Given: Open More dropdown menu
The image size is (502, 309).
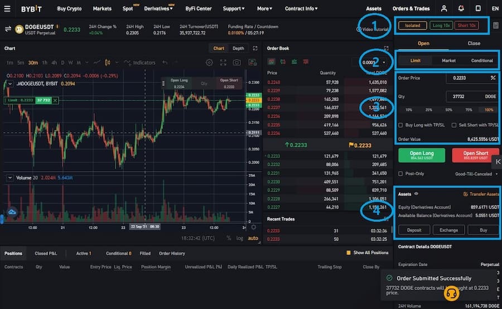Looking at the screenshot, I should [264, 9].
